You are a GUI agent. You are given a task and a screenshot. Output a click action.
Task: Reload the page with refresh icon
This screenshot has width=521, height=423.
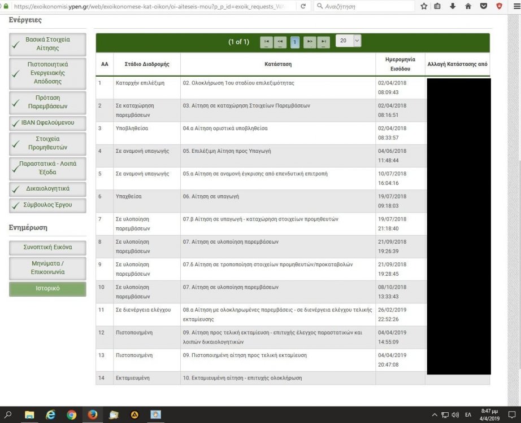[303, 6]
